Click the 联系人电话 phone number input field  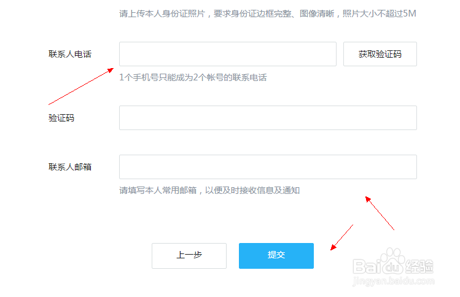[228, 54]
